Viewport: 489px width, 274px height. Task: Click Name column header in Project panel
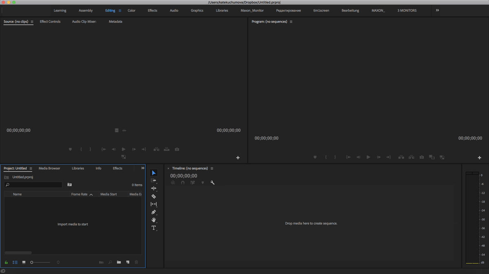(x=17, y=194)
